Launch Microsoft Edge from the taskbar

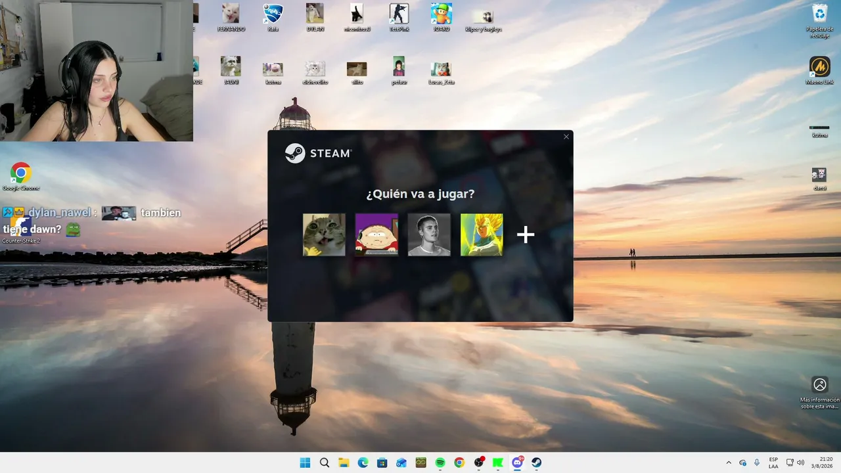363,462
